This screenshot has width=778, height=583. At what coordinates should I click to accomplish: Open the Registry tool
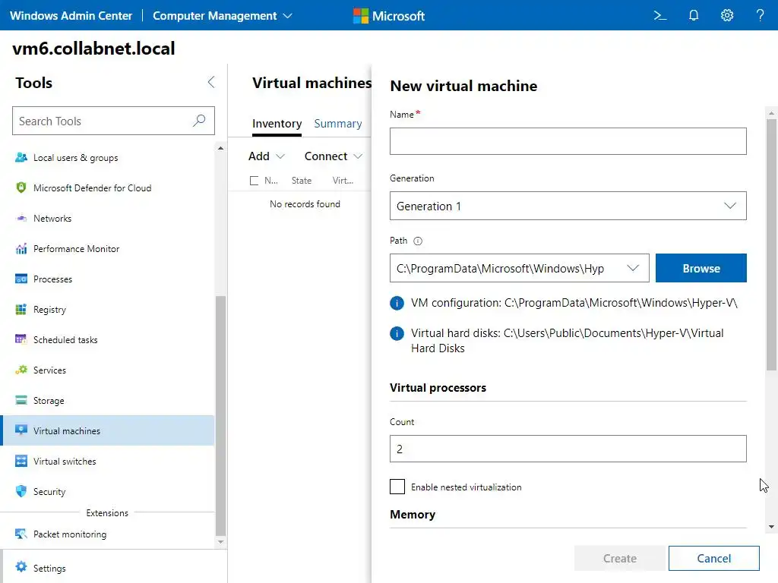[x=49, y=310]
